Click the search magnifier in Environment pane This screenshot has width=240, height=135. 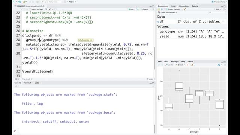pyautogui.click(x=210, y=12)
